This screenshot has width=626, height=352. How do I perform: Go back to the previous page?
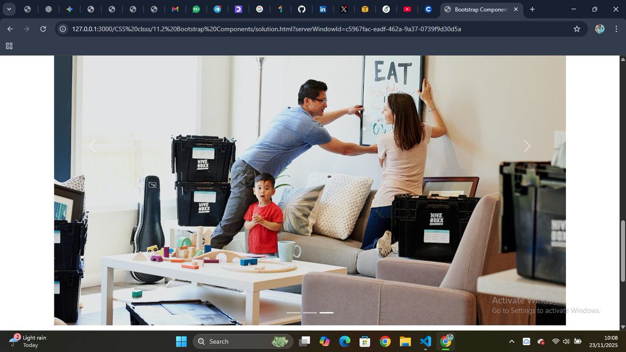pyautogui.click(x=10, y=29)
